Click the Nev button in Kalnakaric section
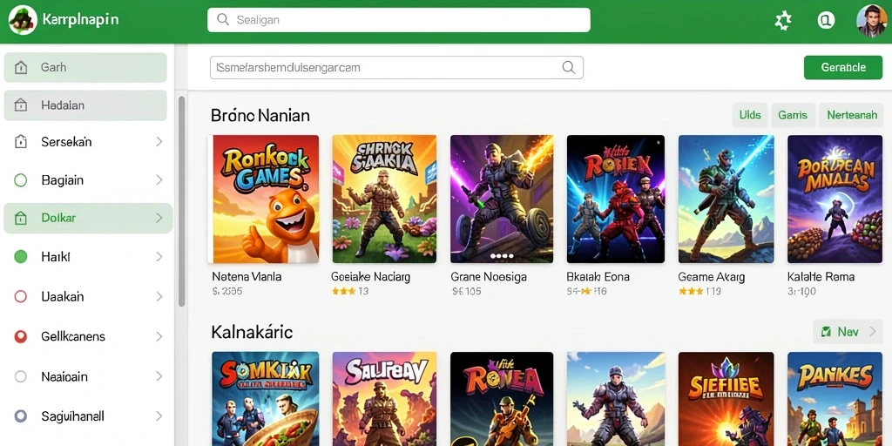The width and height of the screenshot is (892, 446). (x=848, y=331)
